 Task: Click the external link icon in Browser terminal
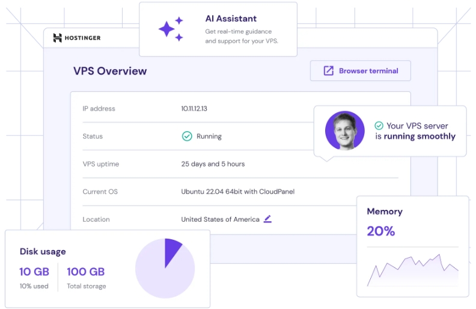(328, 71)
